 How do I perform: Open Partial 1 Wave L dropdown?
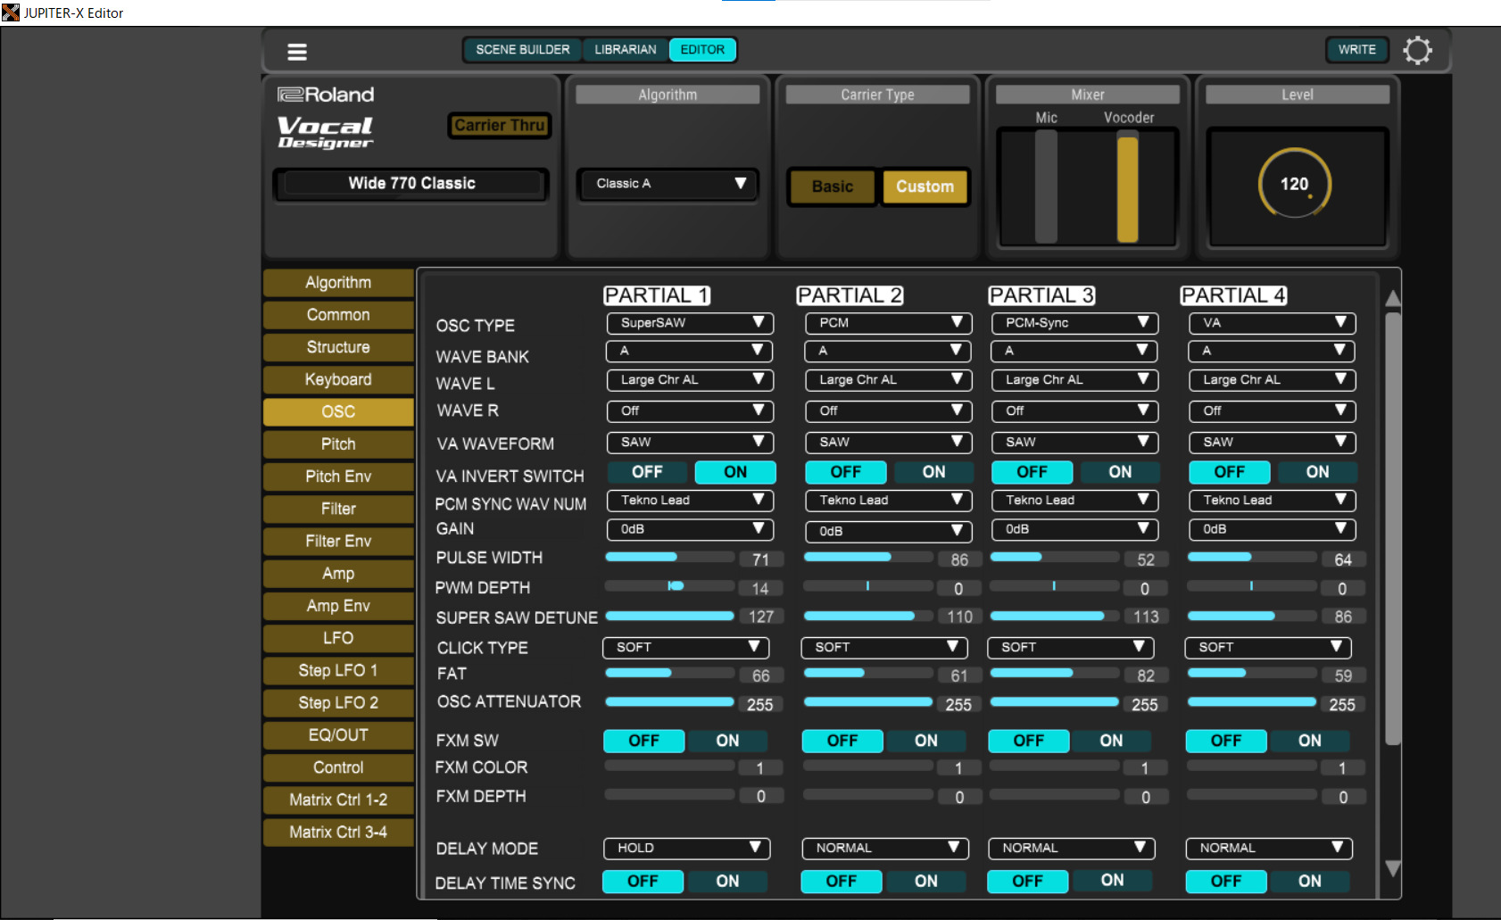click(x=690, y=380)
